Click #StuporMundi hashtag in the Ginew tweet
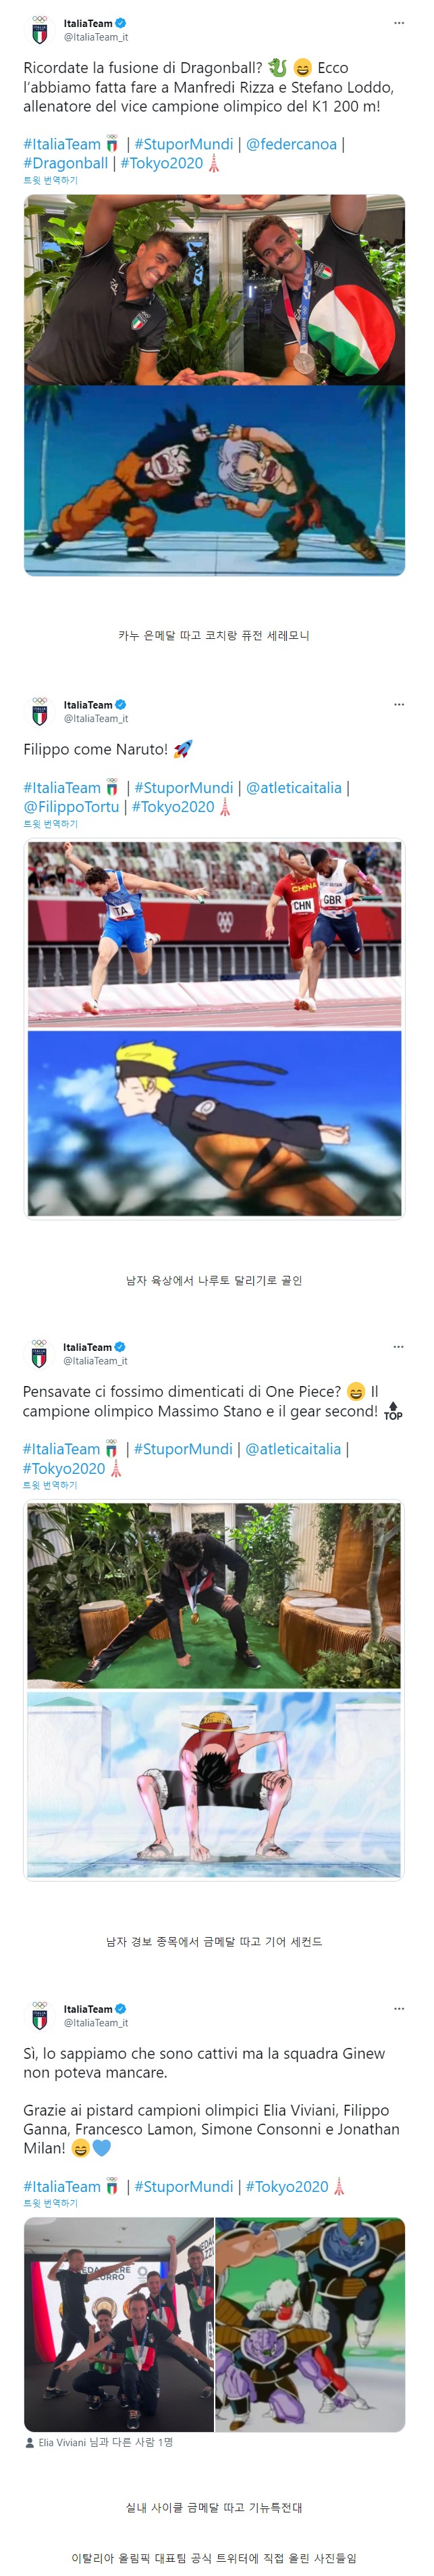This screenshot has width=434, height=2576. coord(184,2186)
